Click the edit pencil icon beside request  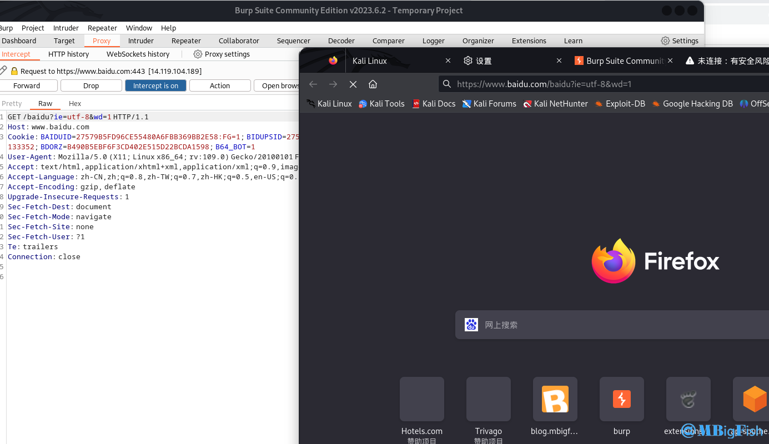(x=3, y=70)
